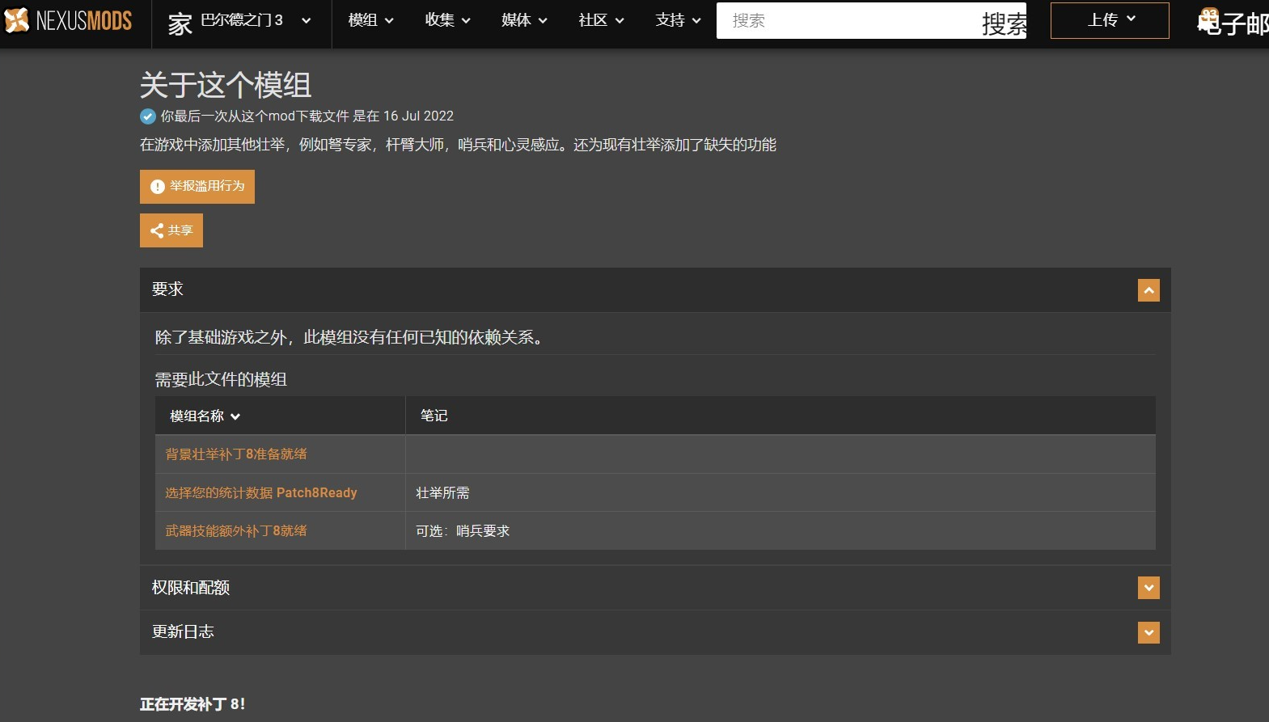The width and height of the screenshot is (1269, 722).
Task: Click the Nexus Mods logo icon
Action: 17,20
